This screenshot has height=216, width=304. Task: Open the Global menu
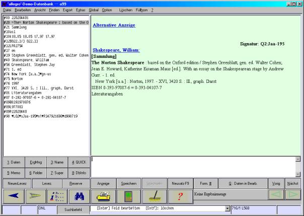94,10
